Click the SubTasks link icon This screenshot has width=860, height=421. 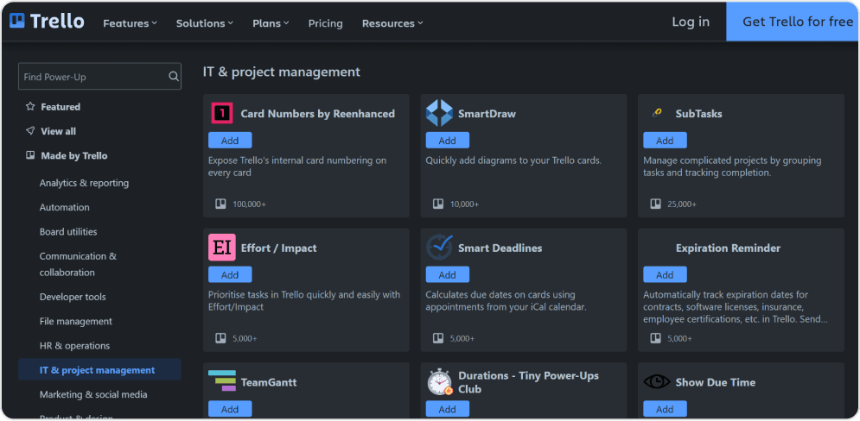click(657, 113)
